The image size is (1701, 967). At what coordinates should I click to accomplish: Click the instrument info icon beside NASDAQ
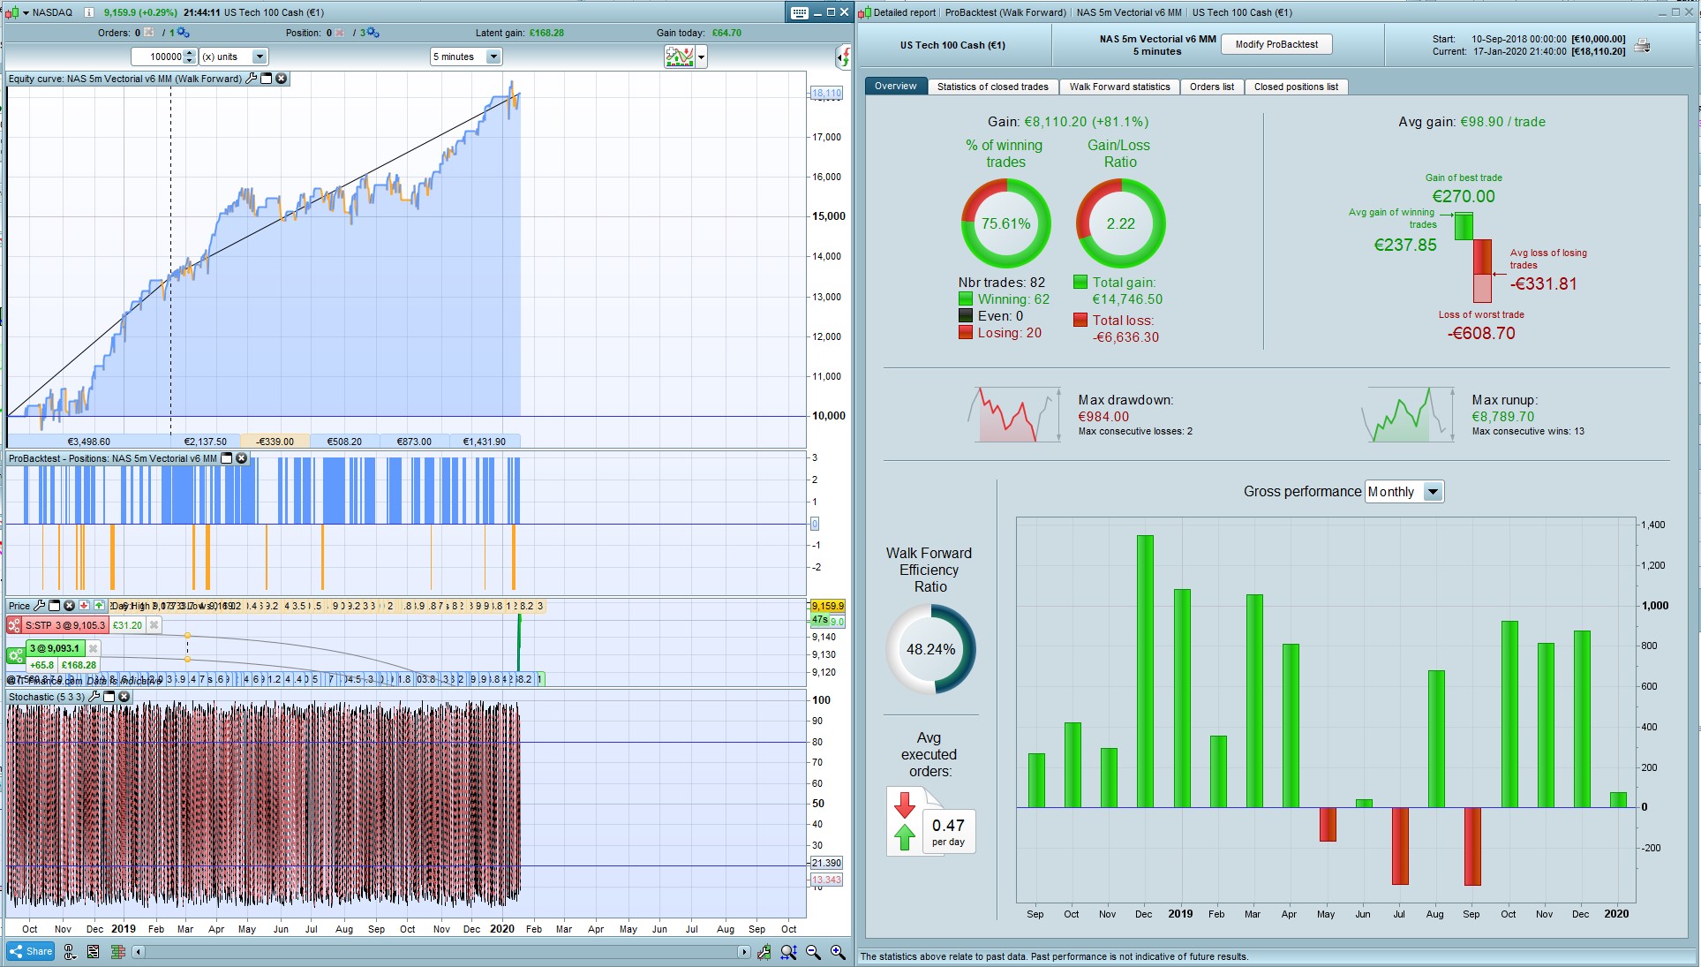click(88, 12)
